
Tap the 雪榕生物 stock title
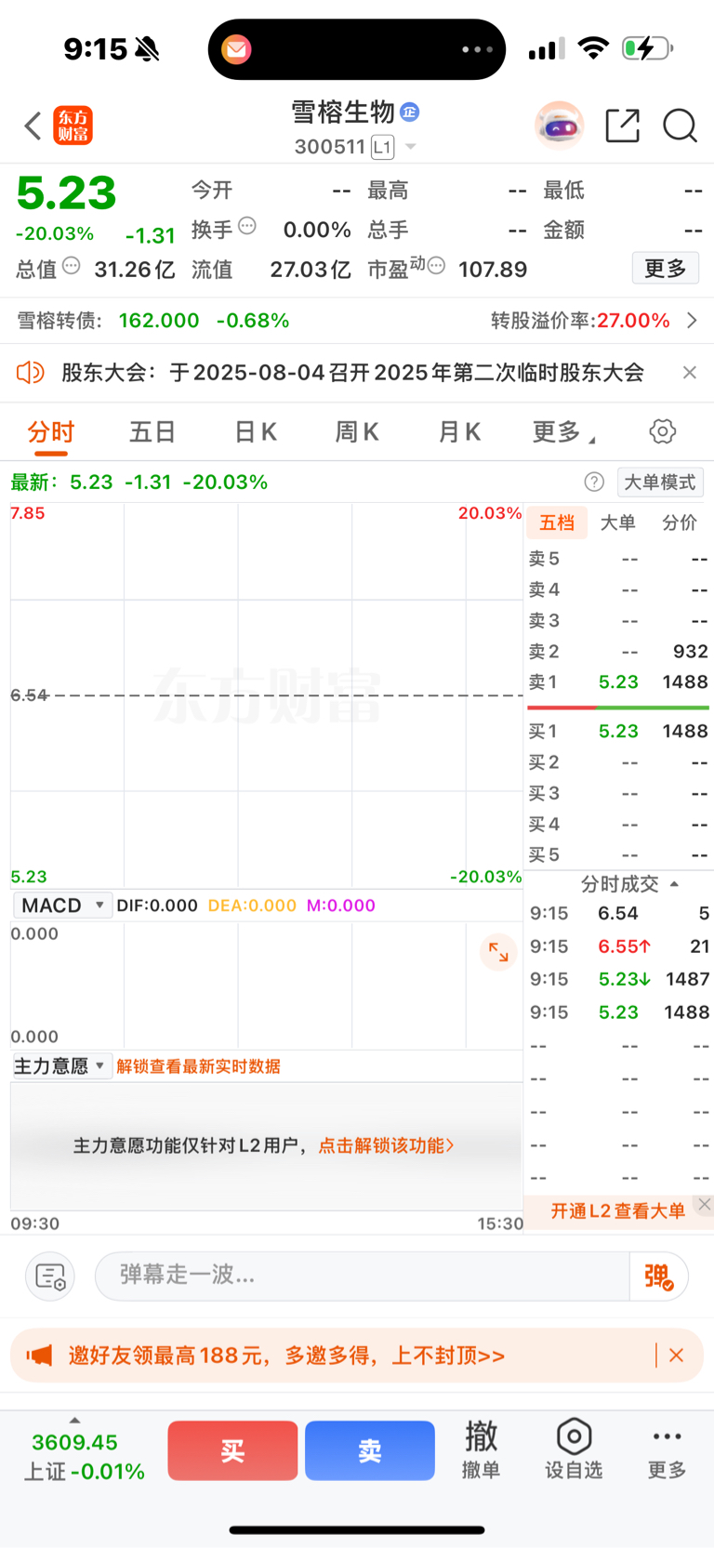point(343,112)
